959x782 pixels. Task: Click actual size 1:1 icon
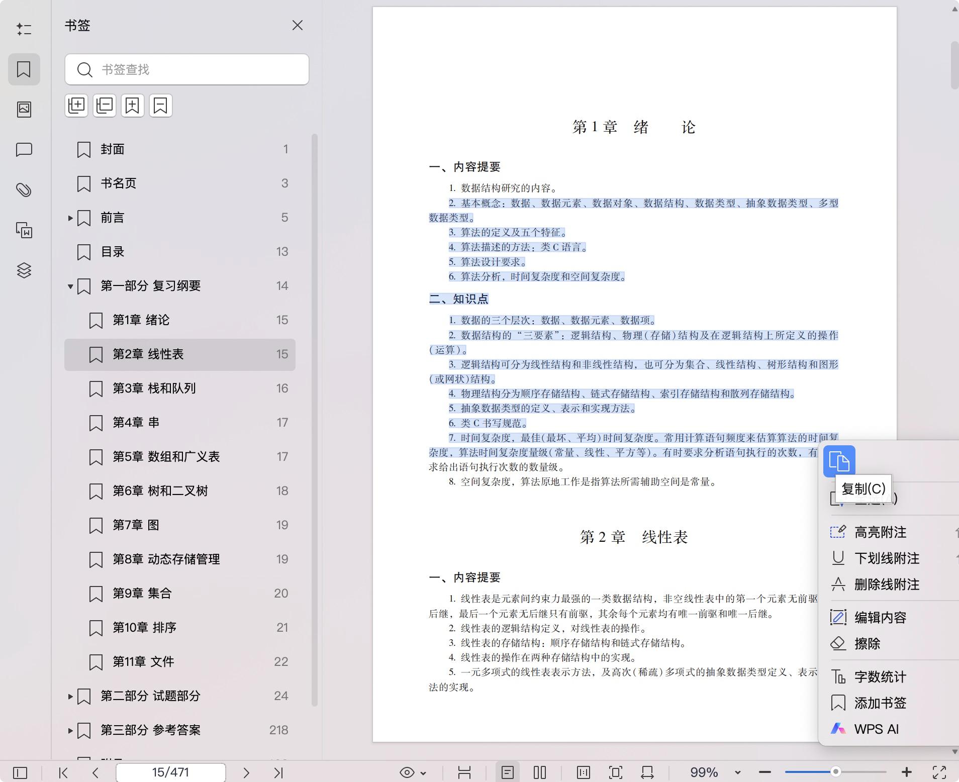tap(584, 772)
